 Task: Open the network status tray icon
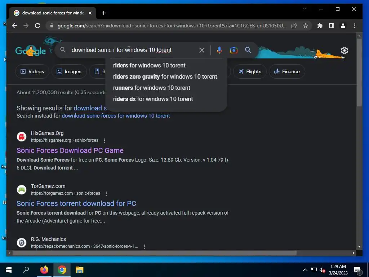tap(314, 270)
